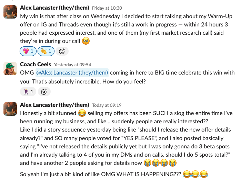Click Coach Ceels' profile avatar
Image resolution: width=241 pixels, height=181 pixels.
pyautogui.click(x=10, y=68)
